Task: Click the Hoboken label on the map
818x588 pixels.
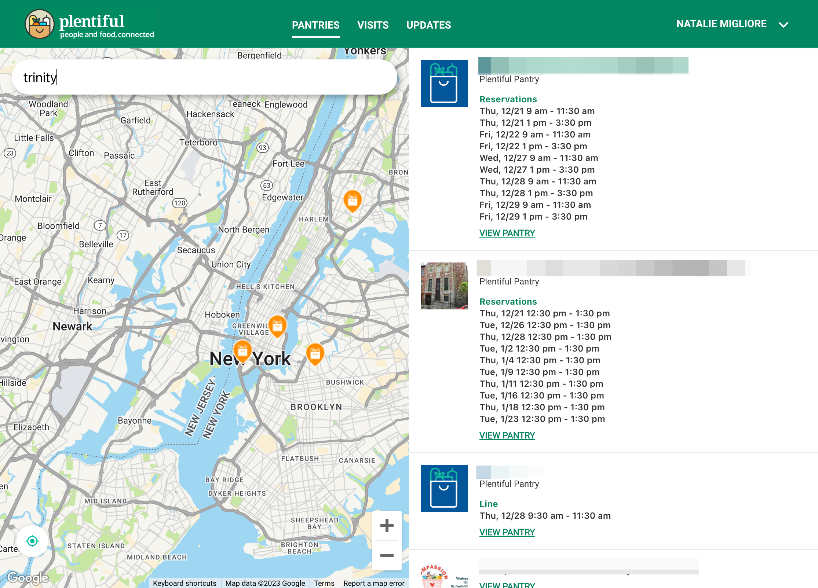Action: click(x=222, y=315)
